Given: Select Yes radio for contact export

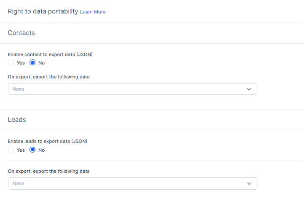Looking at the screenshot, I should [11, 63].
